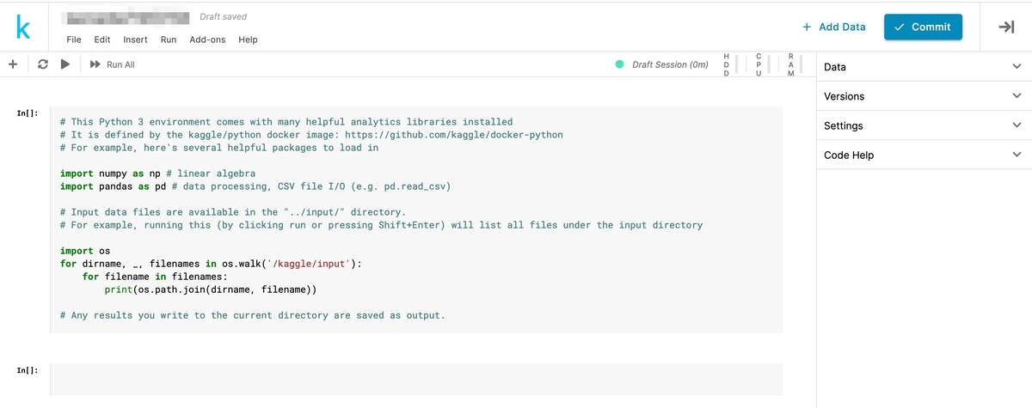Image resolution: width=1032 pixels, height=408 pixels.
Task: Add a new cell with plus icon
Action: point(13,64)
